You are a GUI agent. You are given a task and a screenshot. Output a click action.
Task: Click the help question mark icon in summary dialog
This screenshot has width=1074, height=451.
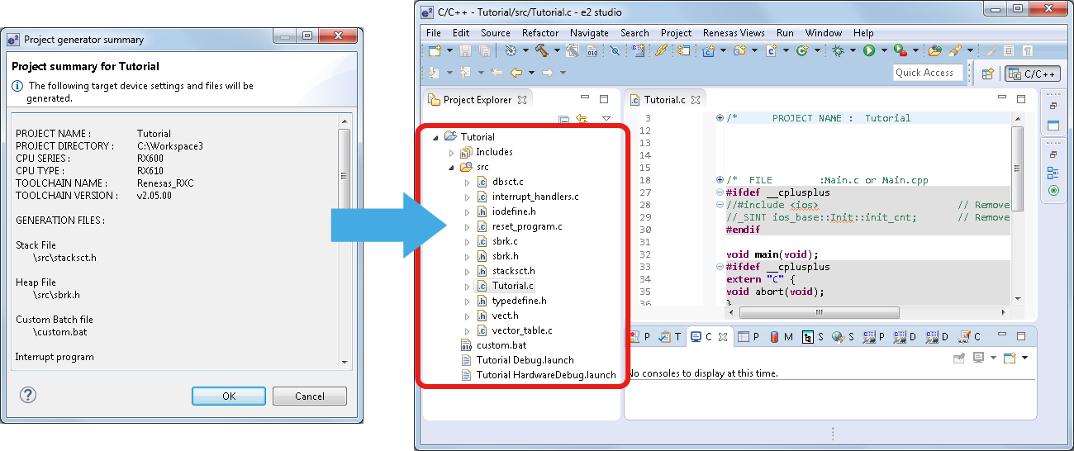tap(27, 395)
